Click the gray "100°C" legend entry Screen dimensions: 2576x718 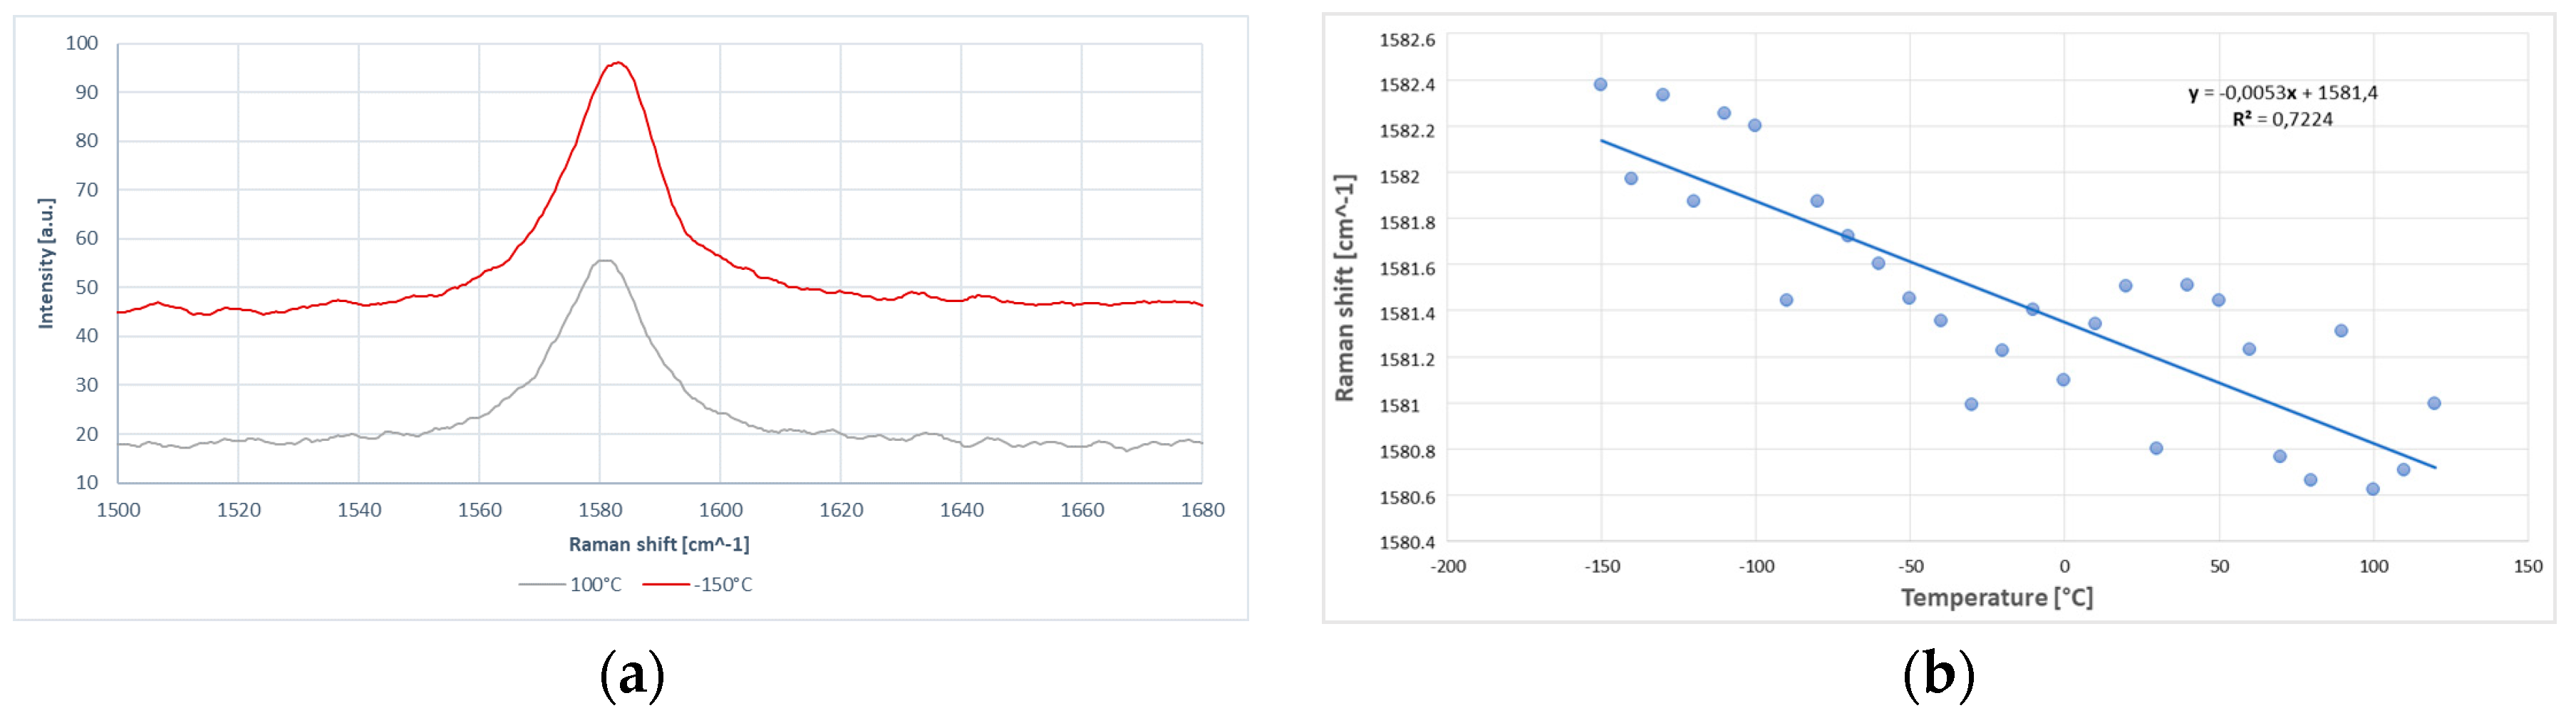pyautogui.click(x=570, y=585)
